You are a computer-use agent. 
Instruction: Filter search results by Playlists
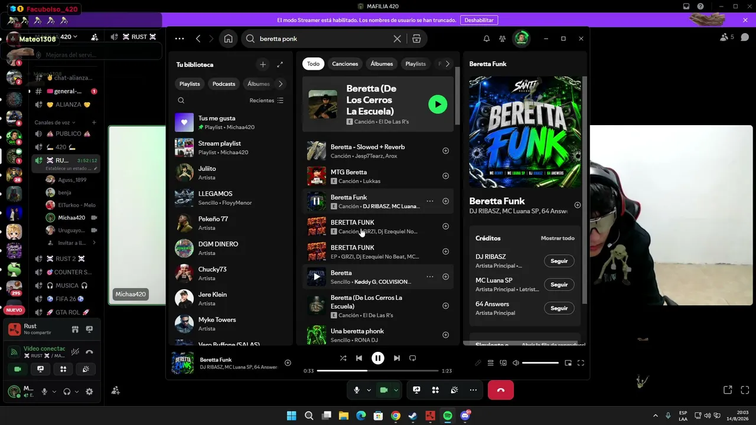coord(415,64)
